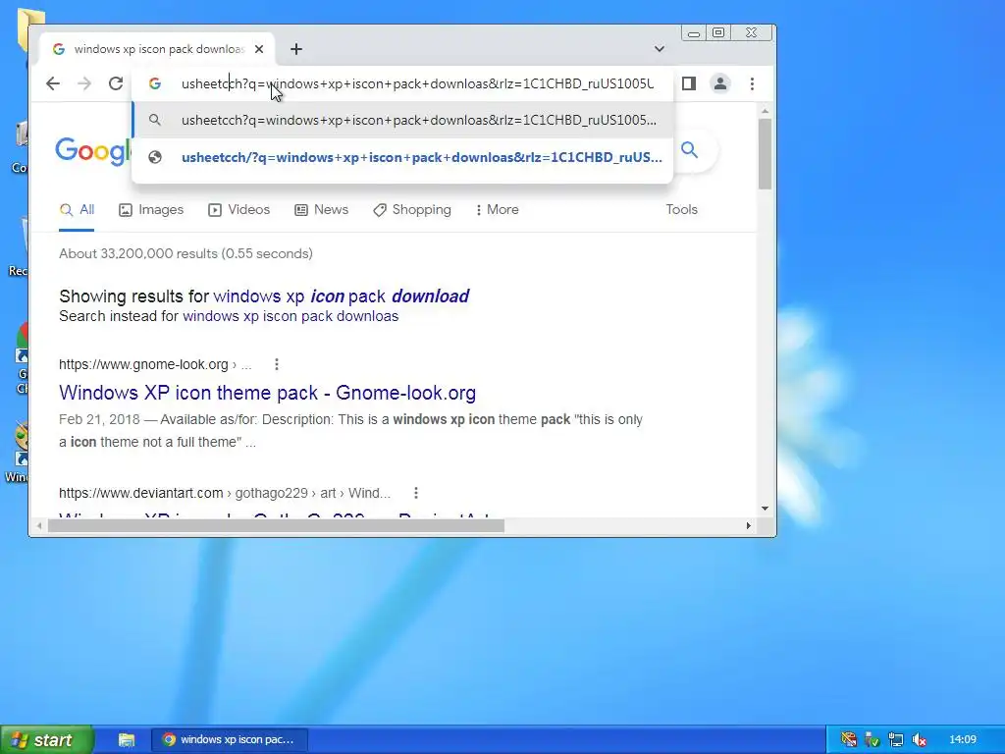Click the Google icon in the address bar

[154, 83]
